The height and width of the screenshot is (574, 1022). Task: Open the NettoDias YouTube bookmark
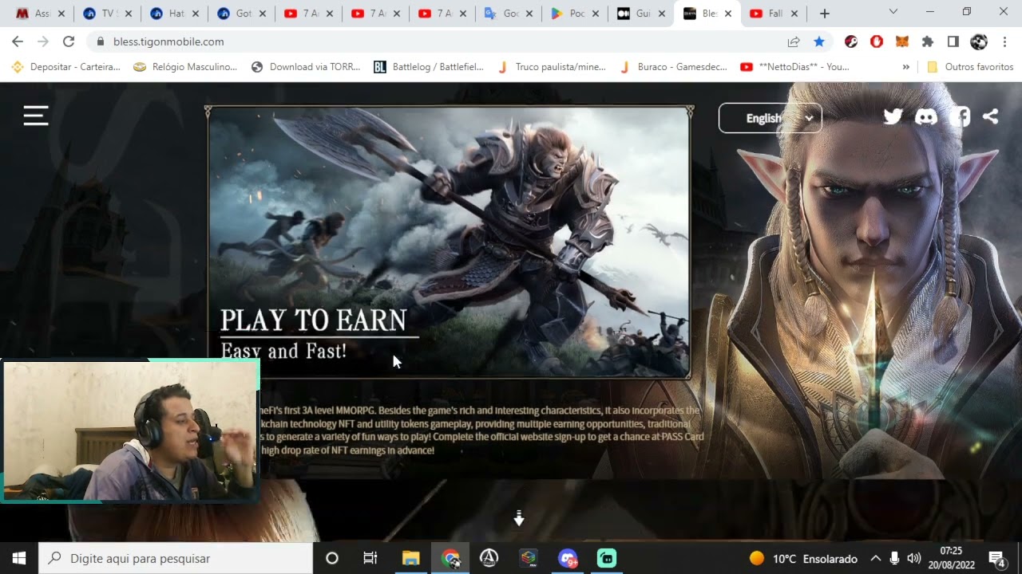794,67
